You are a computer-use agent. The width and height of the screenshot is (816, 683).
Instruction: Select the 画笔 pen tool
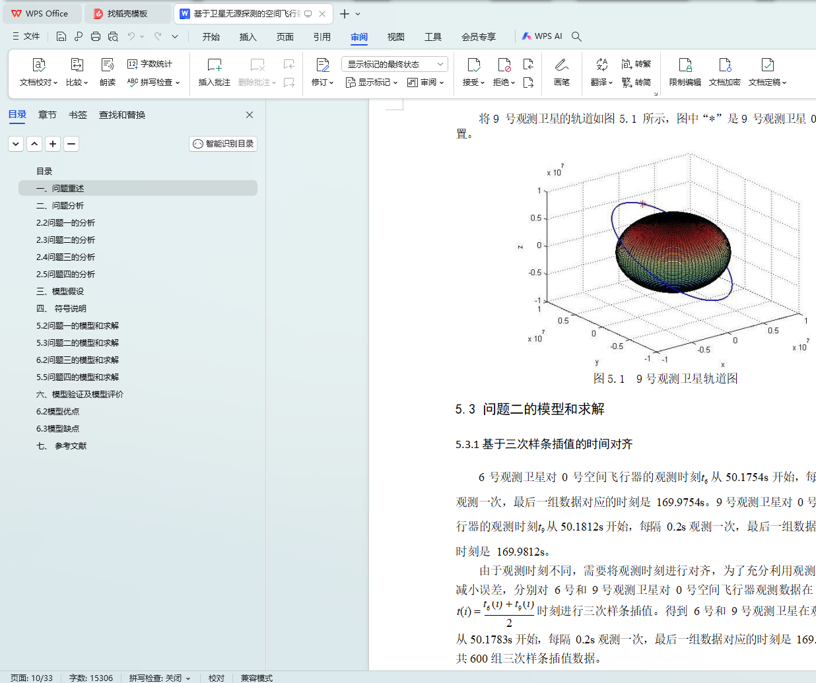tap(562, 72)
